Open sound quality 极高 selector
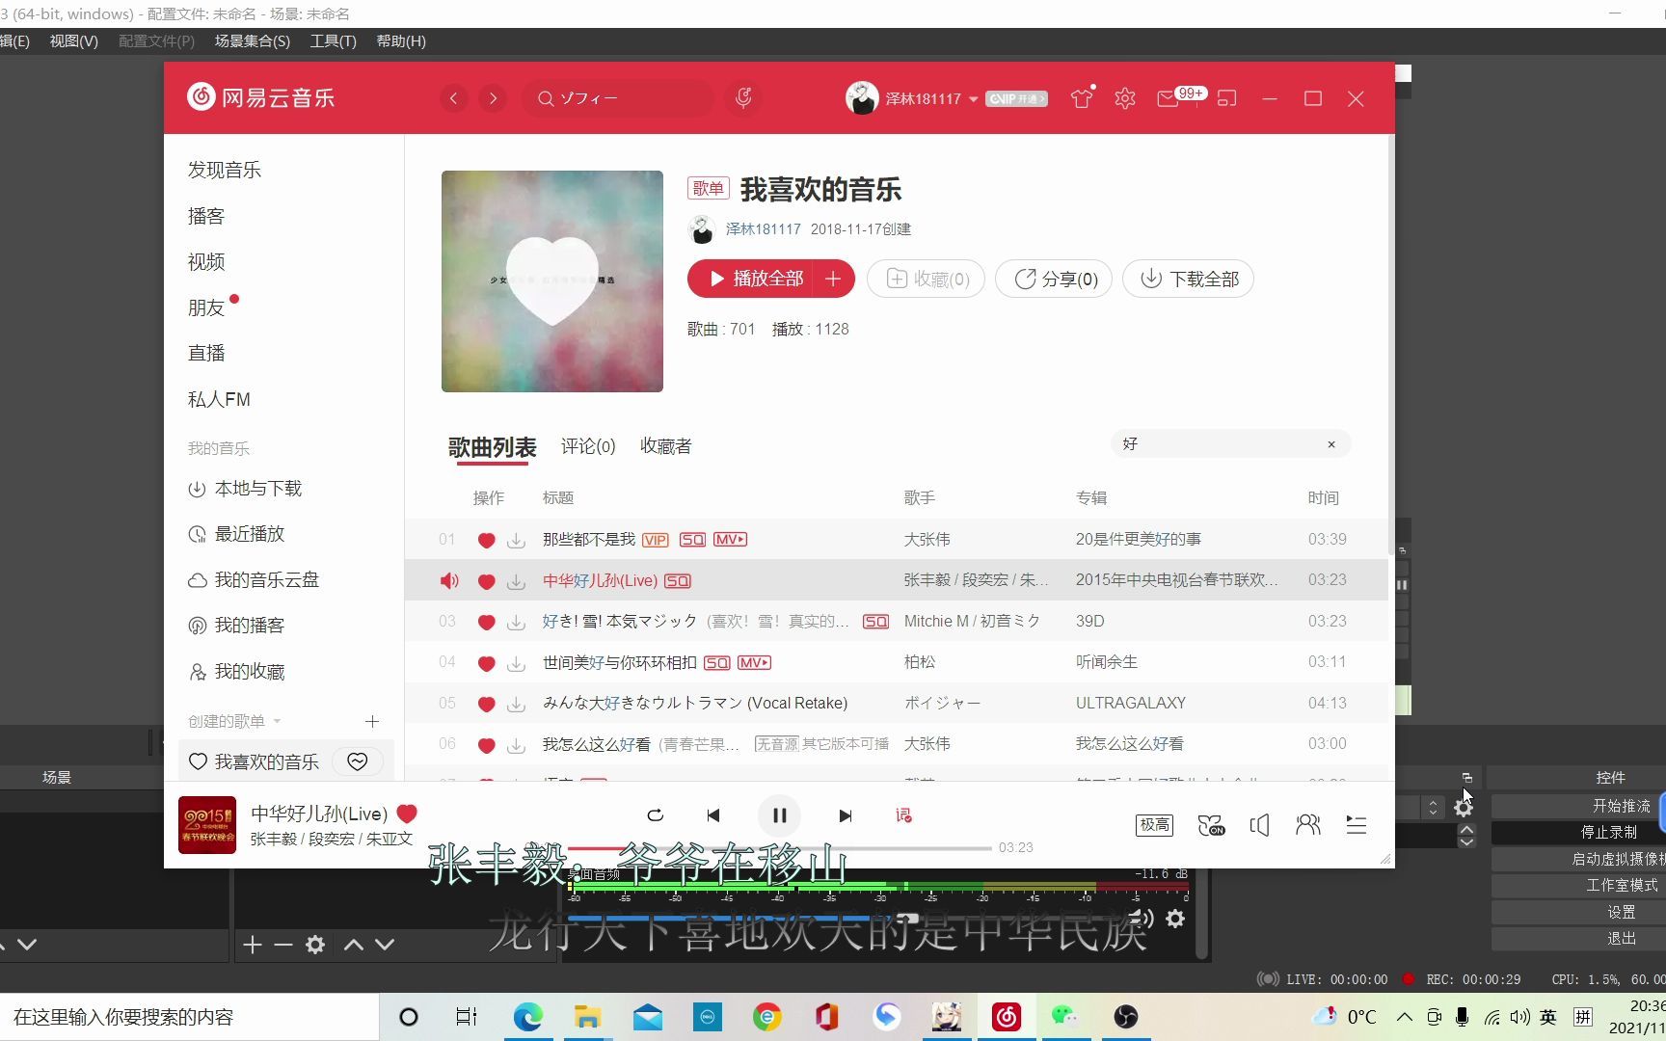 [x=1154, y=825]
